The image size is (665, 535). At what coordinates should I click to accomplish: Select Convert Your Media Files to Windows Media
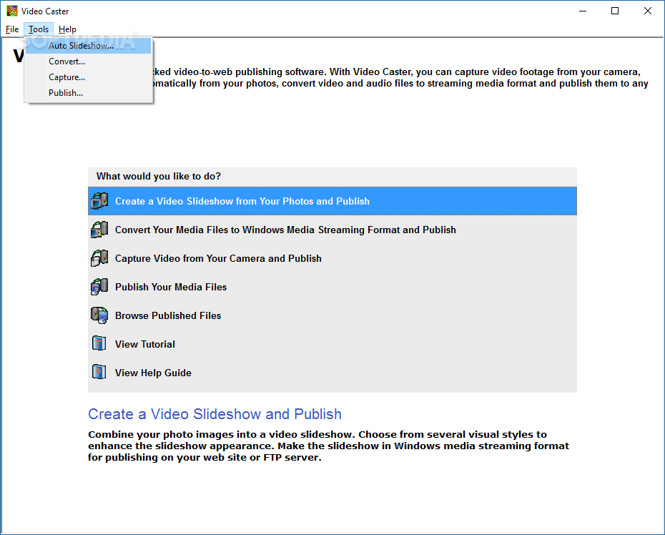(332, 230)
